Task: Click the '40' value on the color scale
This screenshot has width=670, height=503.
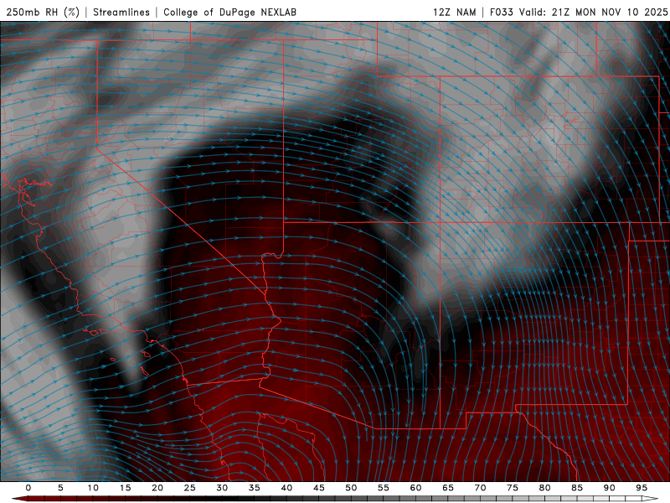Action: point(286,488)
